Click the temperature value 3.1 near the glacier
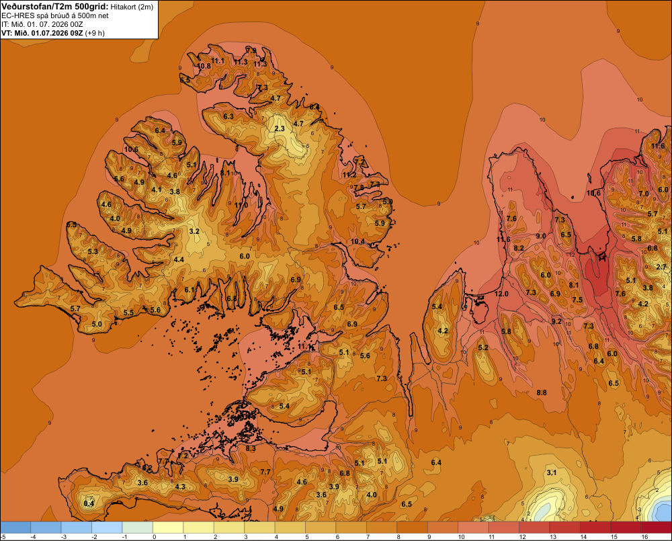This screenshot has height=541, width=672. 552,472
